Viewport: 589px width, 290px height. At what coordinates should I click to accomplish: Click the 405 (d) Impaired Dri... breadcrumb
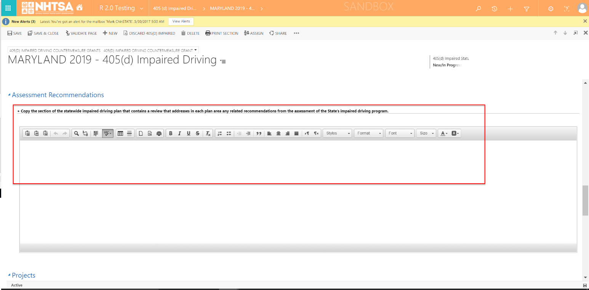point(174,8)
